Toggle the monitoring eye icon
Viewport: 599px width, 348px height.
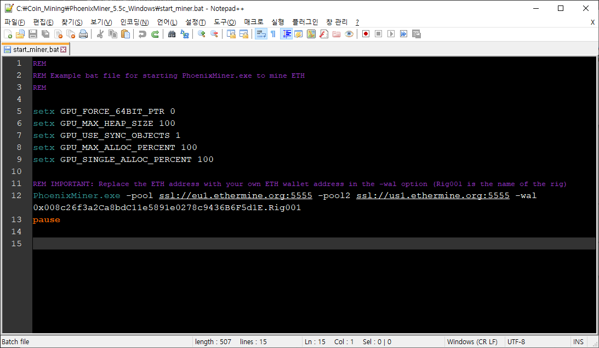pos(349,34)
